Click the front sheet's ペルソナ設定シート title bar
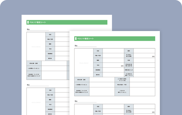This screenshot has height=115, width=182. click(x=115, y=39)
